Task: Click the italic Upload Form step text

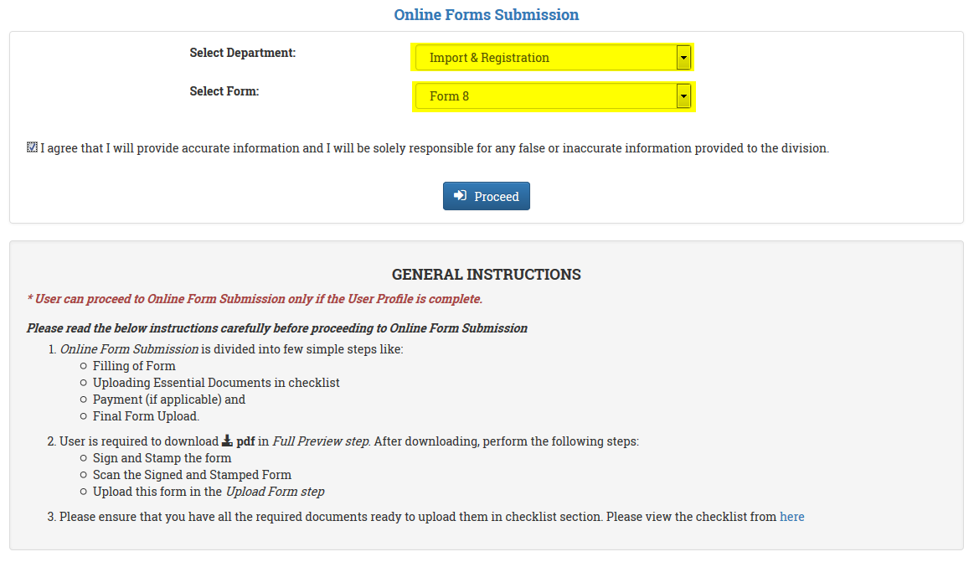Action: [x=276, y=492]
